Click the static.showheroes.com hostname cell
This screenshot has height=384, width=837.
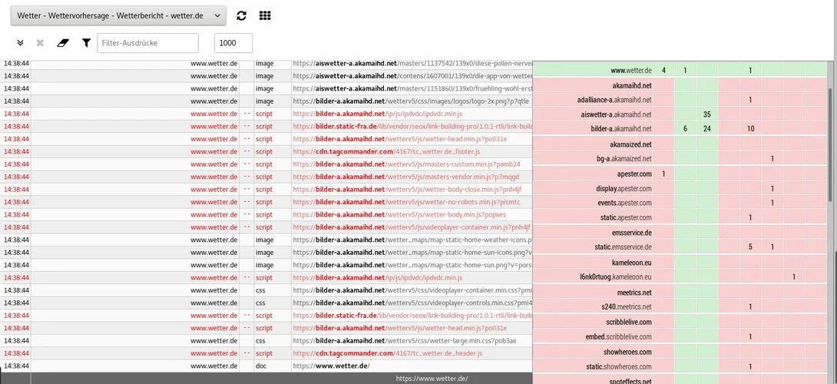pos(593,367)
